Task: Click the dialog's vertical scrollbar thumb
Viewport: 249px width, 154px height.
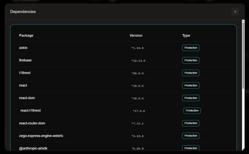Action: (x=243, y=56)
